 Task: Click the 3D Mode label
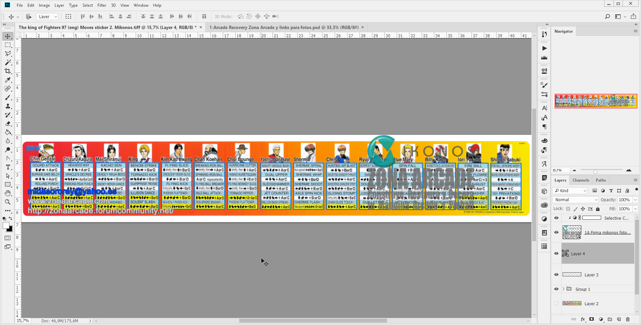click(x=223, y=16)
